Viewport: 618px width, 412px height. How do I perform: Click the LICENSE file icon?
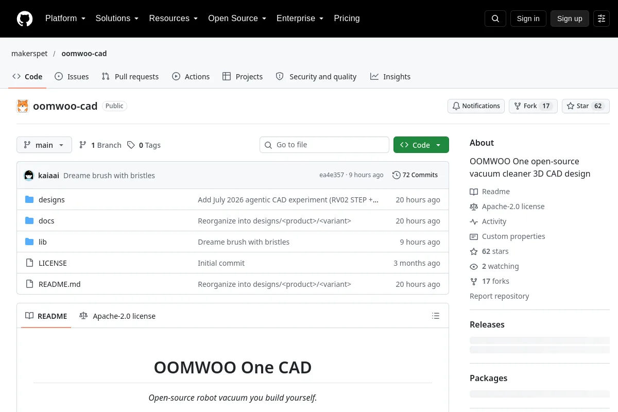[x=29, y=263]
